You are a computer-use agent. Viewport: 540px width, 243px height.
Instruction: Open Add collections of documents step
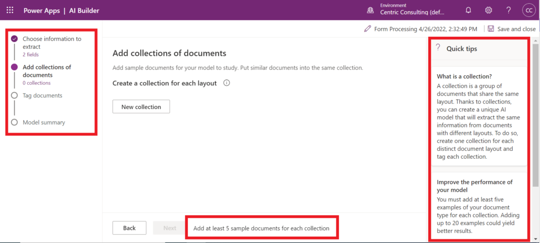pyautogui.click(x=47, y=70)
